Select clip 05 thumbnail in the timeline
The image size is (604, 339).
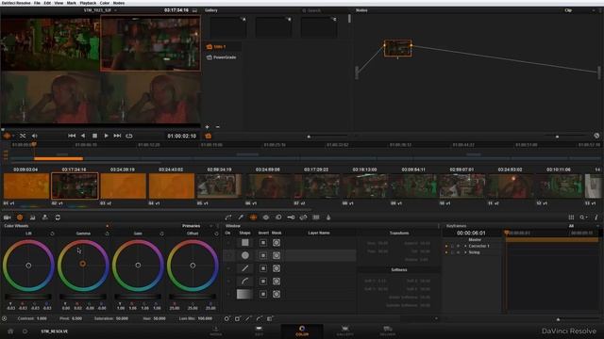[219, 186]
